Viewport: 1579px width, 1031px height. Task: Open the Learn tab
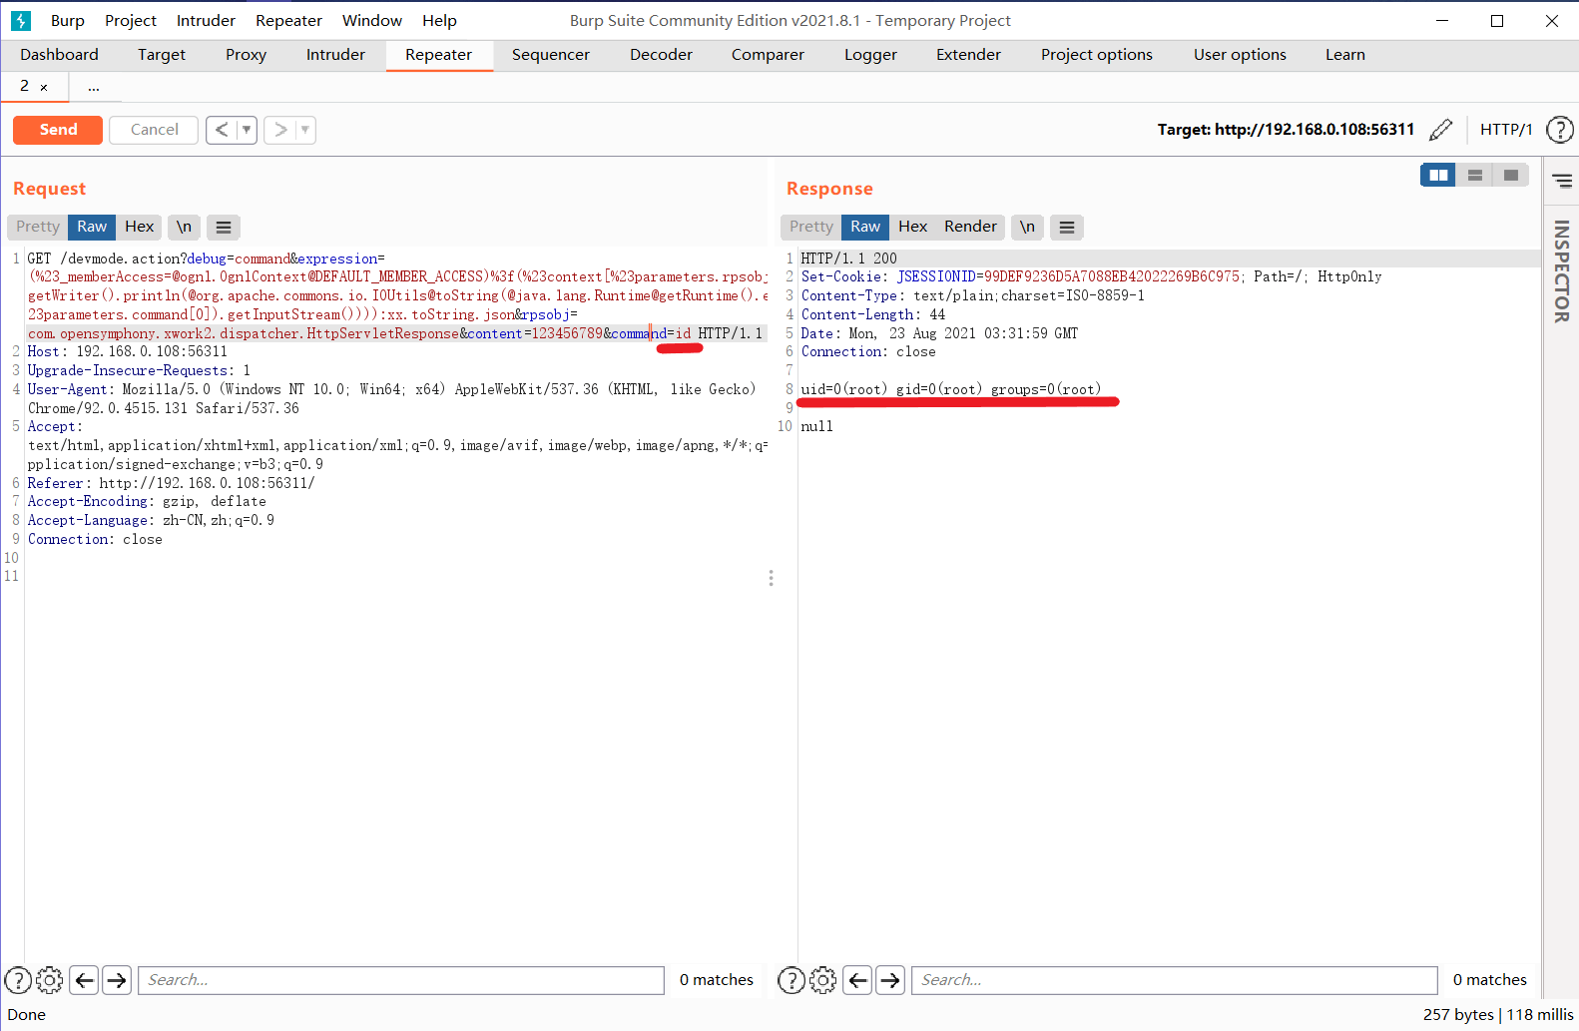pos(1344,55)
